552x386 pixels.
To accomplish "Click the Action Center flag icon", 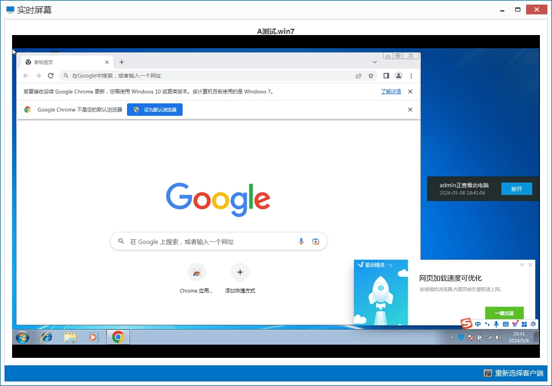I will (x=470, y=338).
